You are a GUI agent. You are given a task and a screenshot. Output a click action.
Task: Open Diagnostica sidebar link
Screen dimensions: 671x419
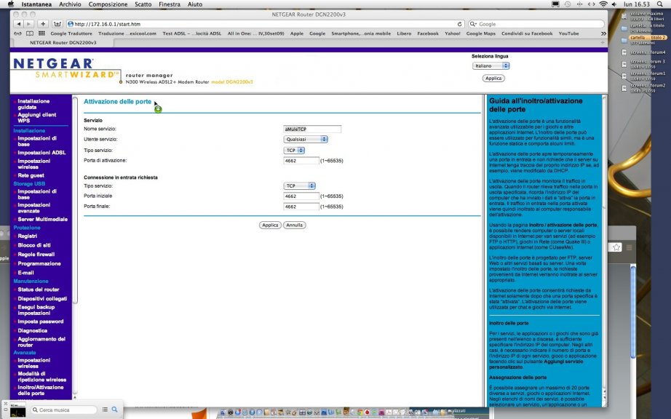tap(33, 330)
